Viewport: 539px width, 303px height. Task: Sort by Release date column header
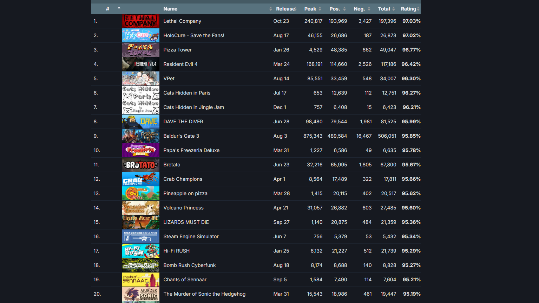[286, 9]
